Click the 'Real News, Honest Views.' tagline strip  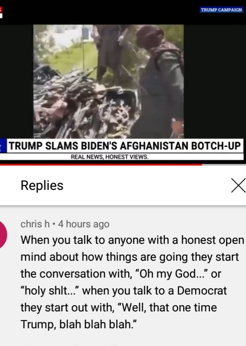[x=122, y=157]
